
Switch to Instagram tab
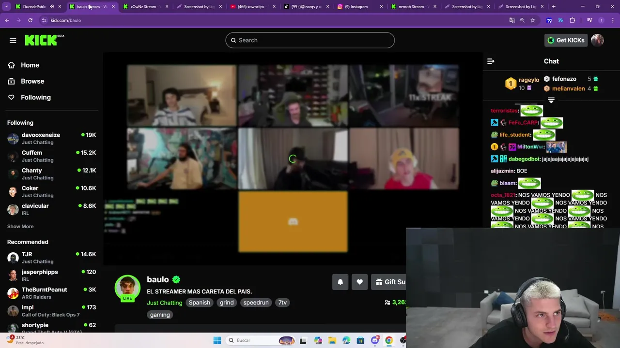pyautogui.click(x=360, y=7)
